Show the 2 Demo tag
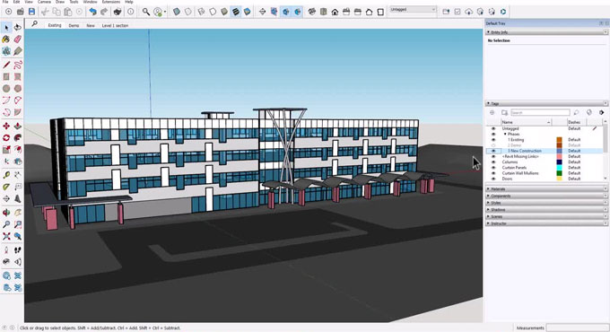 click(x=493, y=145)
